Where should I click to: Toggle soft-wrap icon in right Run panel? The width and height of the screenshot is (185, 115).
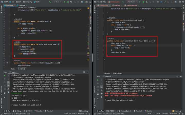[x=101, y=87]
